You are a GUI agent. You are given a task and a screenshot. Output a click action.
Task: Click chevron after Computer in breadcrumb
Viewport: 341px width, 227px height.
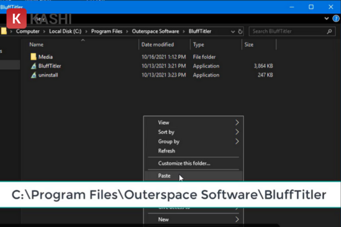44,32
